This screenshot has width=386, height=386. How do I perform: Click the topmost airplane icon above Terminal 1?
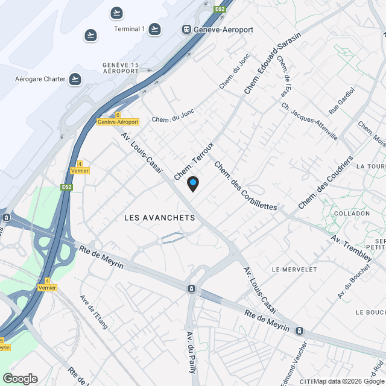click(116, 13)
